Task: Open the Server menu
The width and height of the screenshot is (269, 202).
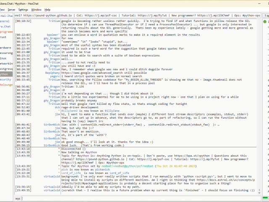Action: pyautogui.click(x=11, y=9)
